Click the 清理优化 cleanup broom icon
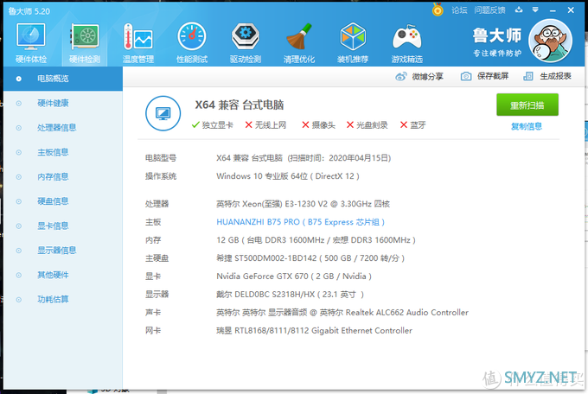The width and height of the screenshot is (588, 394). pyautogui.click(x=299, y=36)
